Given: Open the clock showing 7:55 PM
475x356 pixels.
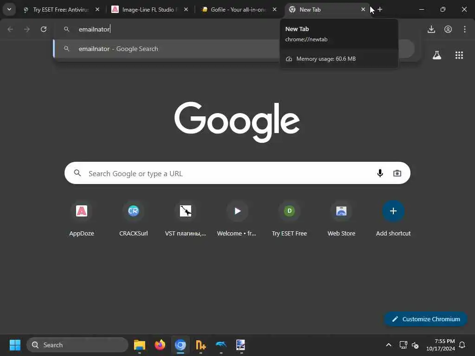Looking at the screenshot, I should pyautogui.click(x=441, y=345).
